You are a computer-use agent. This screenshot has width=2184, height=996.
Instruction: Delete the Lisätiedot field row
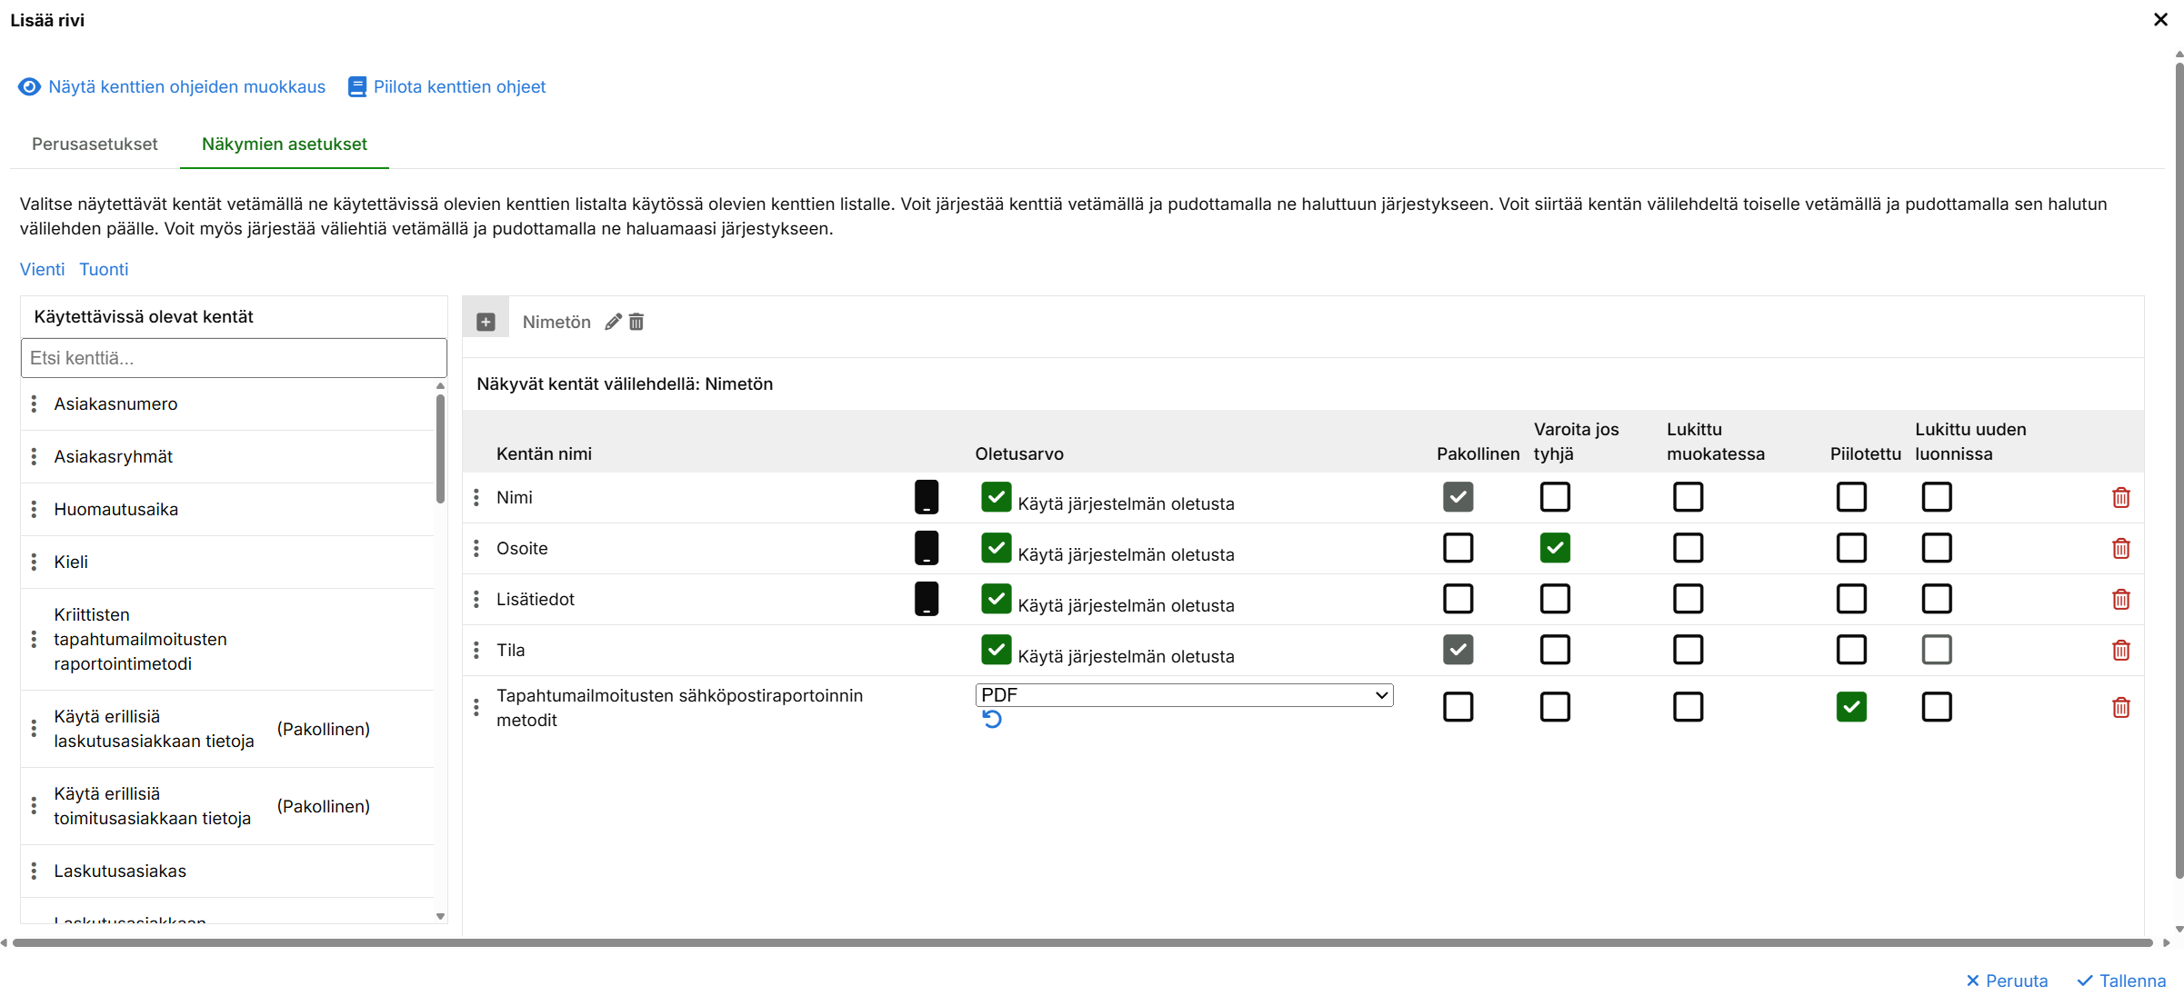click(2120, 600)
